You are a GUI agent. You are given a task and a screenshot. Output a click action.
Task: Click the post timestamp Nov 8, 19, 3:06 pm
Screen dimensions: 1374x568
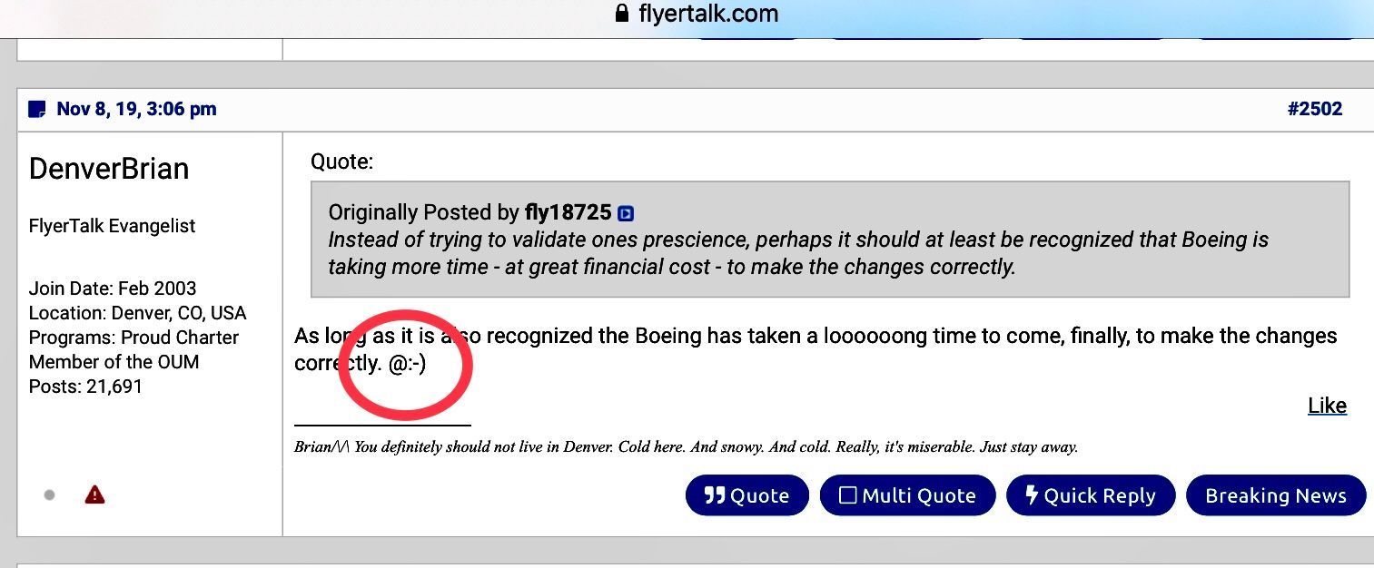pyautogui.click(x=136, y=109)
